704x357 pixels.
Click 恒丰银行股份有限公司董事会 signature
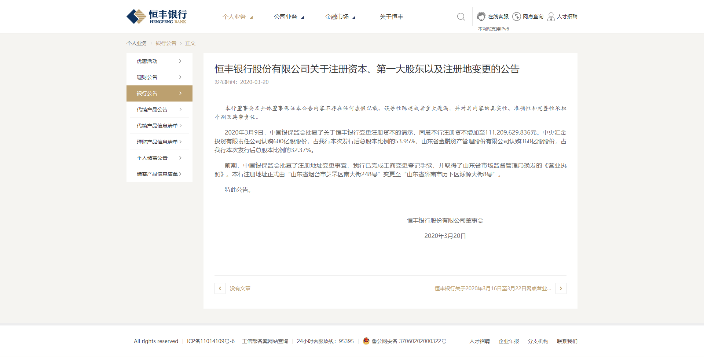click(445, 221)
